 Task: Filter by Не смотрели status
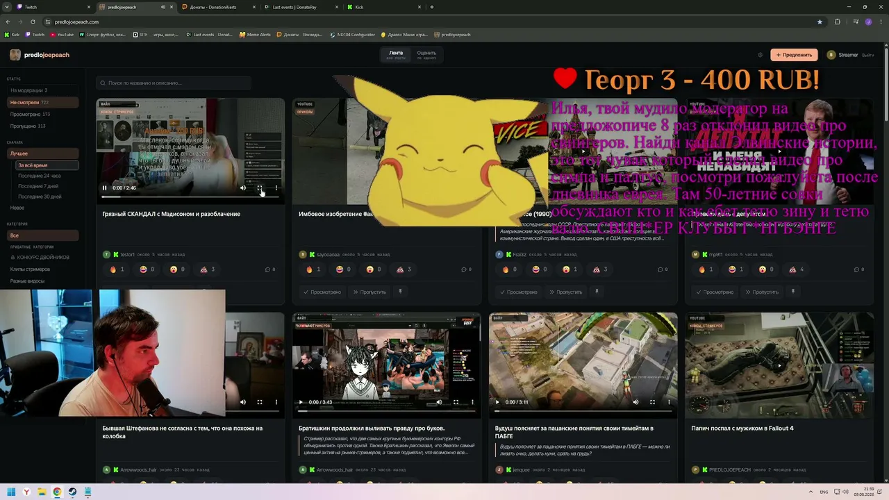pyautogui.click(x=43, y=102)
